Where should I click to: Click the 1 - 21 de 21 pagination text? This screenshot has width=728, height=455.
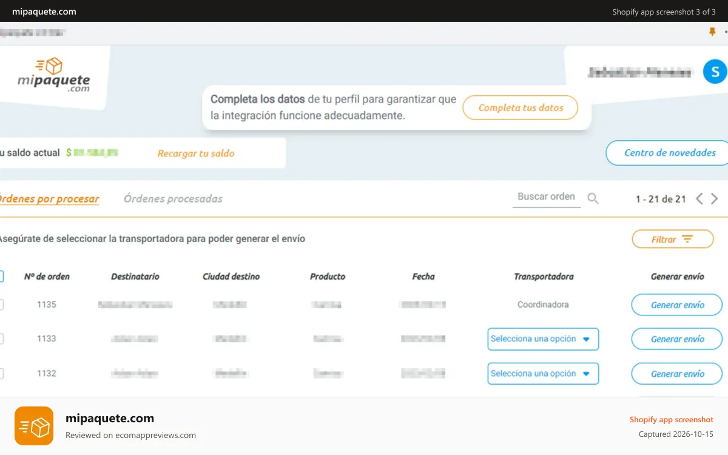pos(661,199)
